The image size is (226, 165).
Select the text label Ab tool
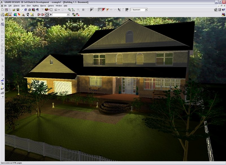pyautogui.click(x=111, y=10)
